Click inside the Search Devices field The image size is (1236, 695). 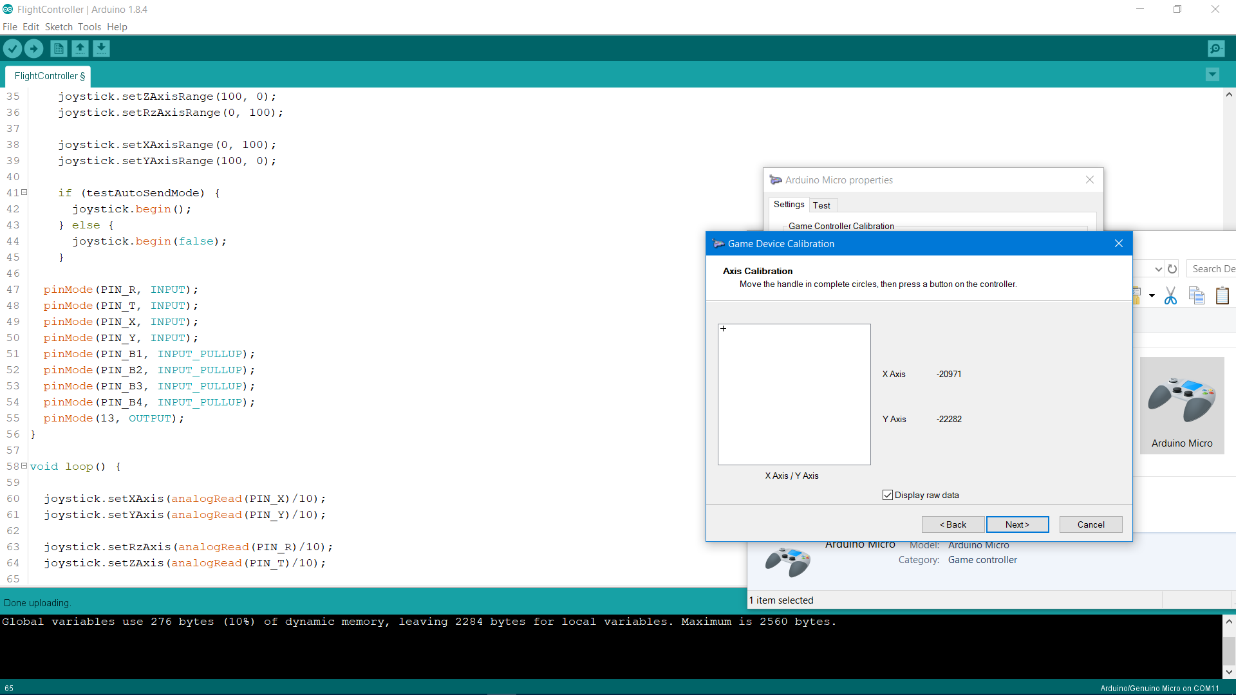click(x=1213, y=268)
